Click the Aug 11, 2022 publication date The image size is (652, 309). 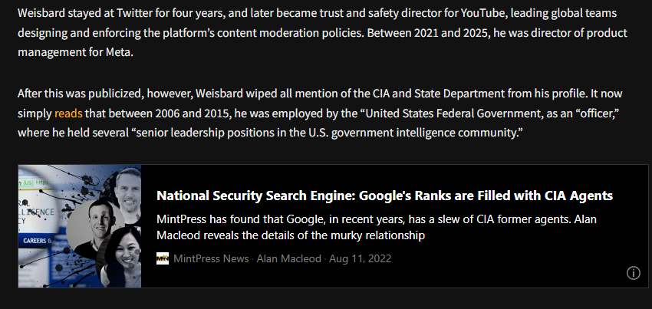click(360, 258)
